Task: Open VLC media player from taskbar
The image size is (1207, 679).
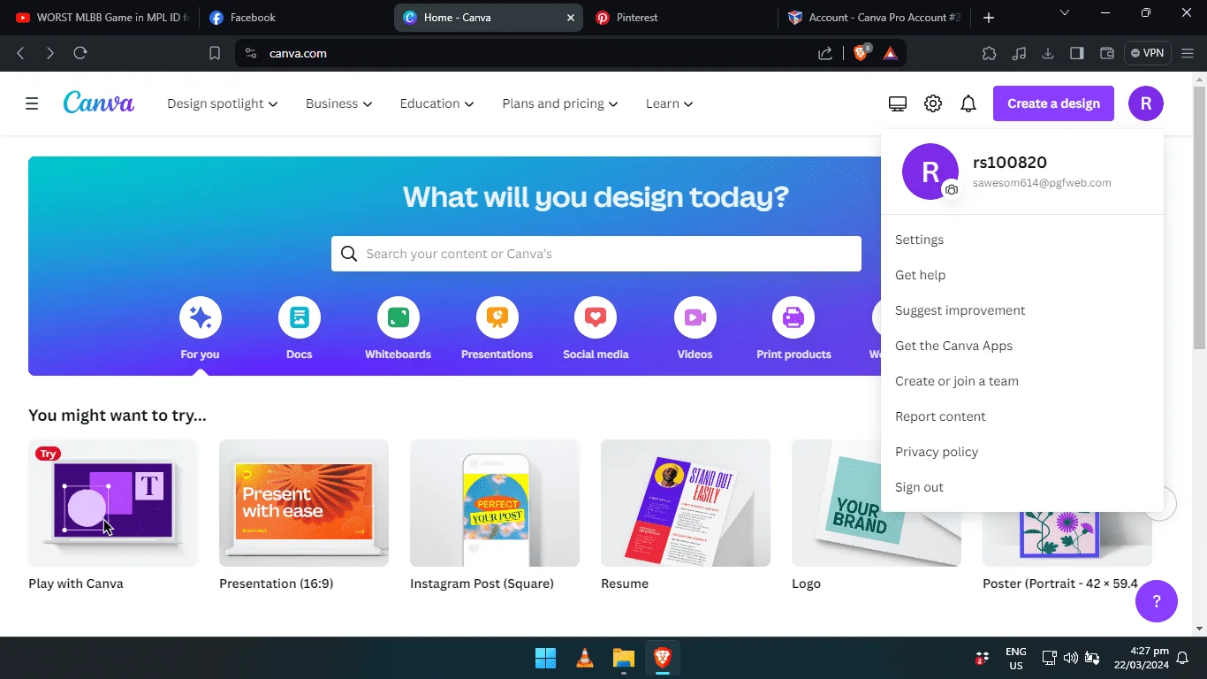Action: point(584,658)
